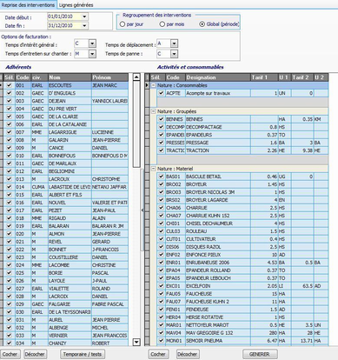Click the Temporaire / tests button
The height and width of the screenshot is (360, 338).
[x=83, y=354]
